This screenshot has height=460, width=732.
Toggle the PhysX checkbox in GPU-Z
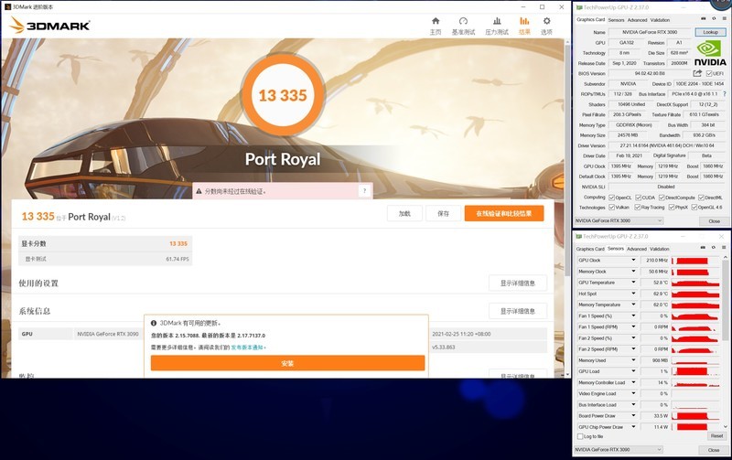[x=672, y=208]
